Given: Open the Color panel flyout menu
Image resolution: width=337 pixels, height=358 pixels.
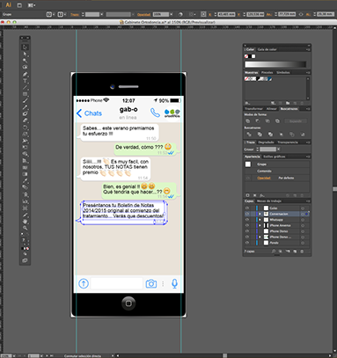Looking at the screenshot, I should 308,49.
